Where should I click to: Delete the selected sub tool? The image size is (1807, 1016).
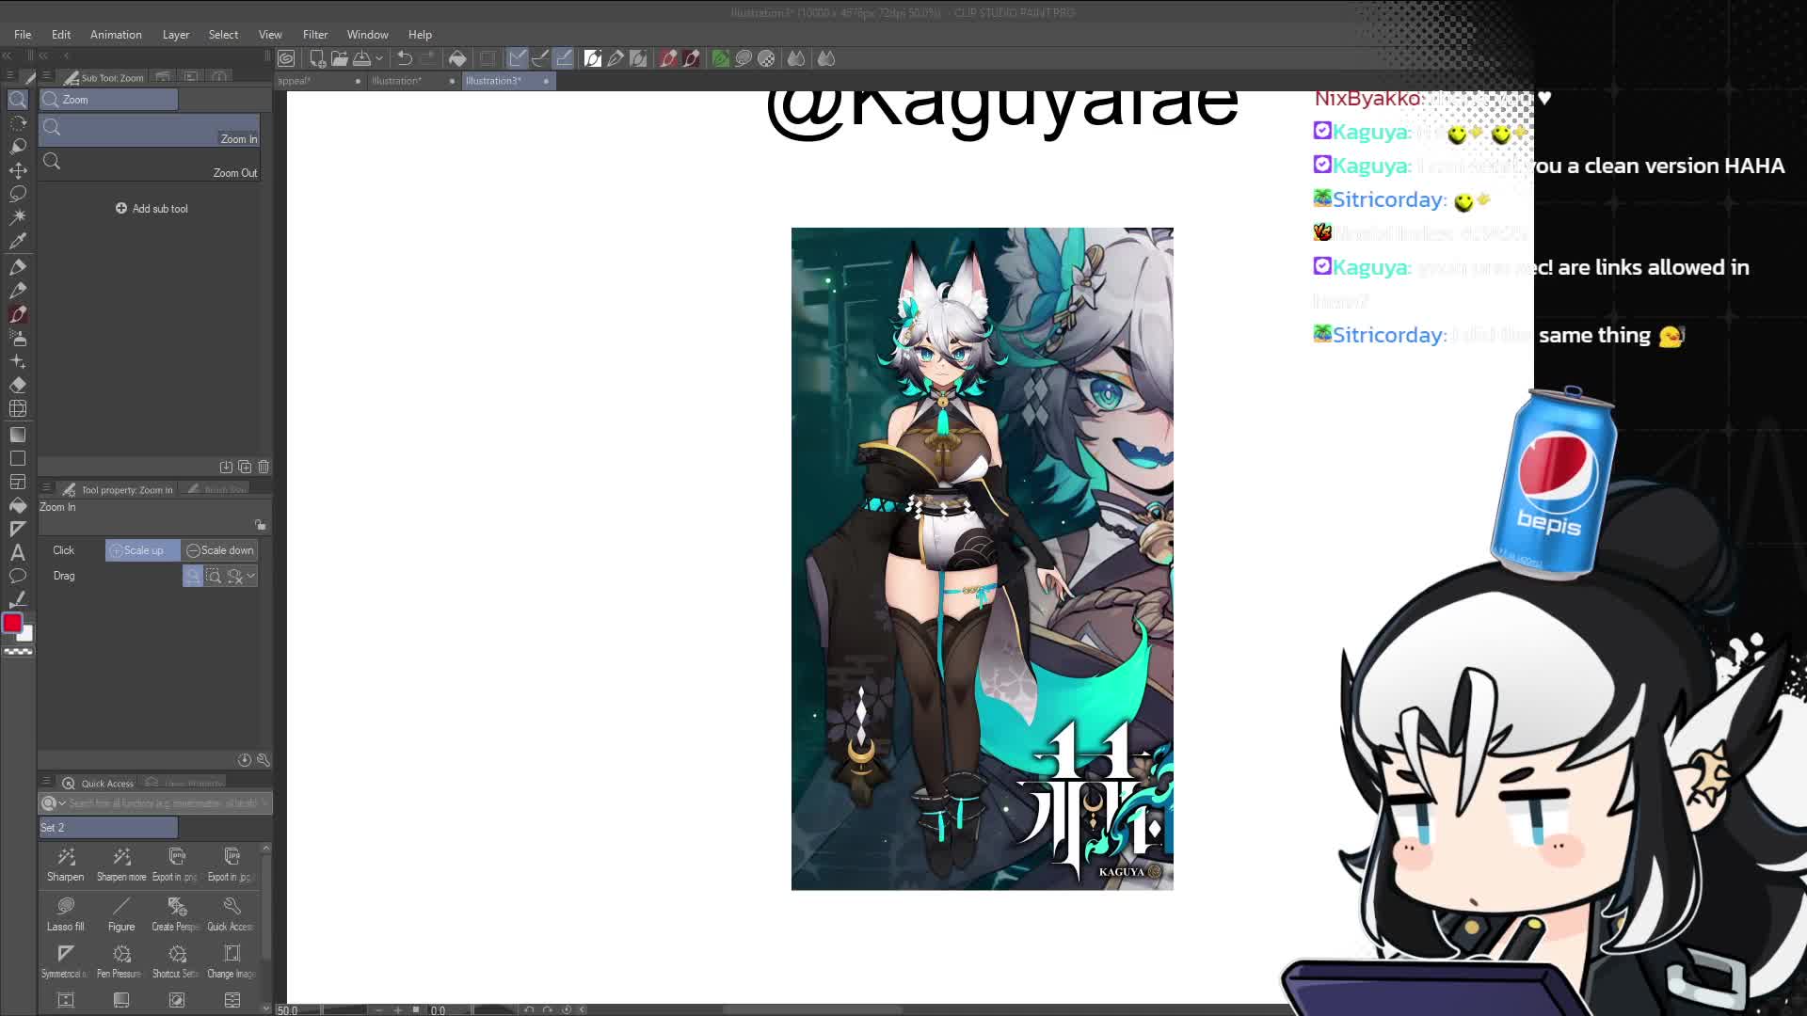click(264, 467)
